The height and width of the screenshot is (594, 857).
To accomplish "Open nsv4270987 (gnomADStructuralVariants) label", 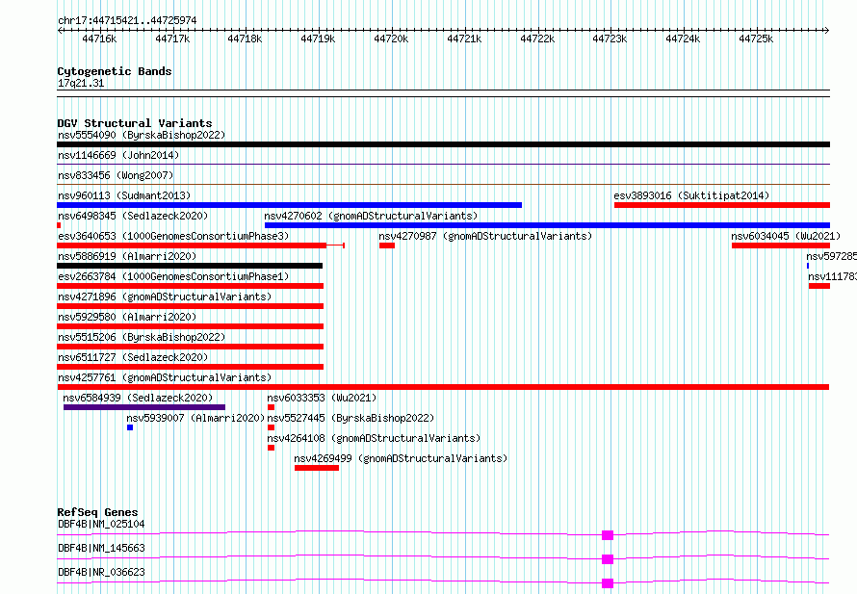I will [x=485, y=236].
